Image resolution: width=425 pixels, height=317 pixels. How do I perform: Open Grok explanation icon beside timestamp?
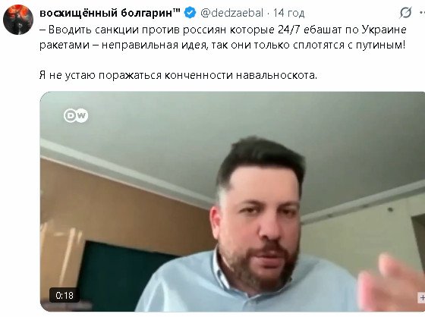click(x=405, y=12)
